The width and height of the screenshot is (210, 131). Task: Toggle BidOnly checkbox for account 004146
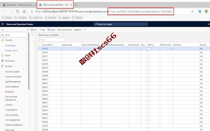(x=149, y=49)
